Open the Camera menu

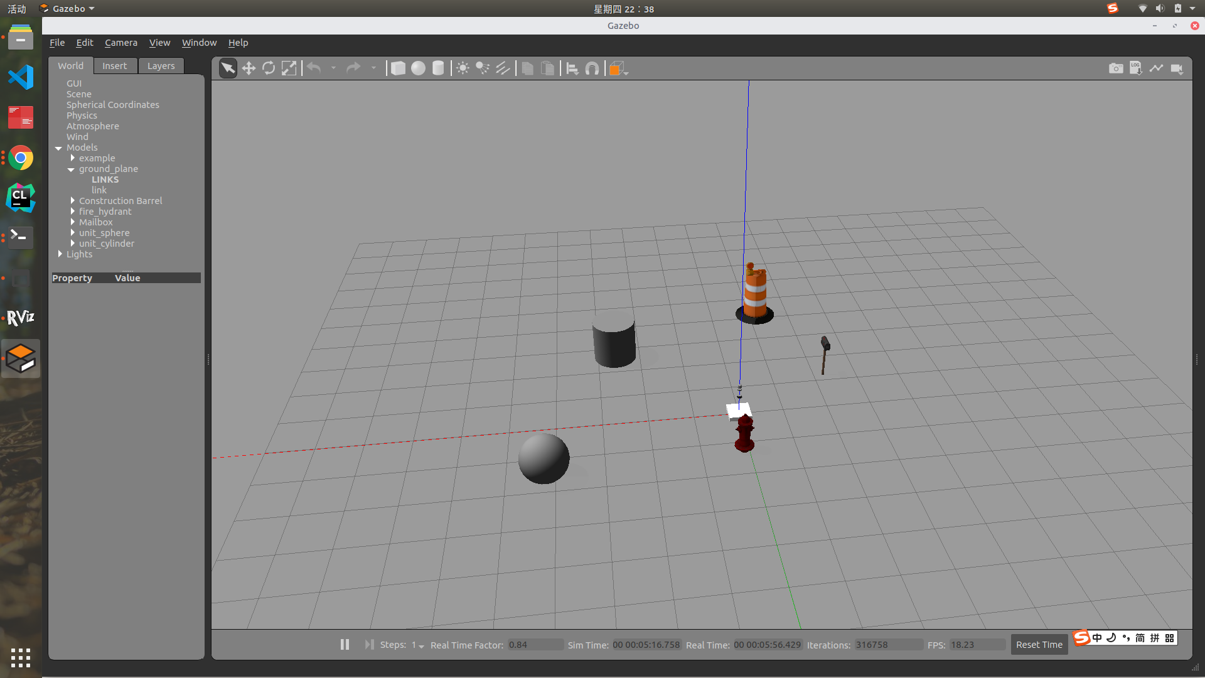[120, 43]
